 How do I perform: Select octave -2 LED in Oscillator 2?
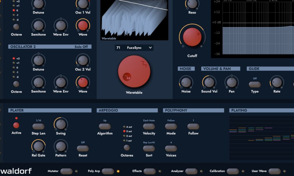tap(14, 77)
